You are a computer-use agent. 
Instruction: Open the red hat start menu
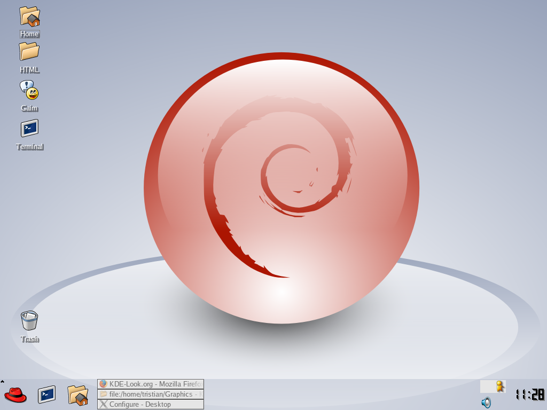coord(15,395)
